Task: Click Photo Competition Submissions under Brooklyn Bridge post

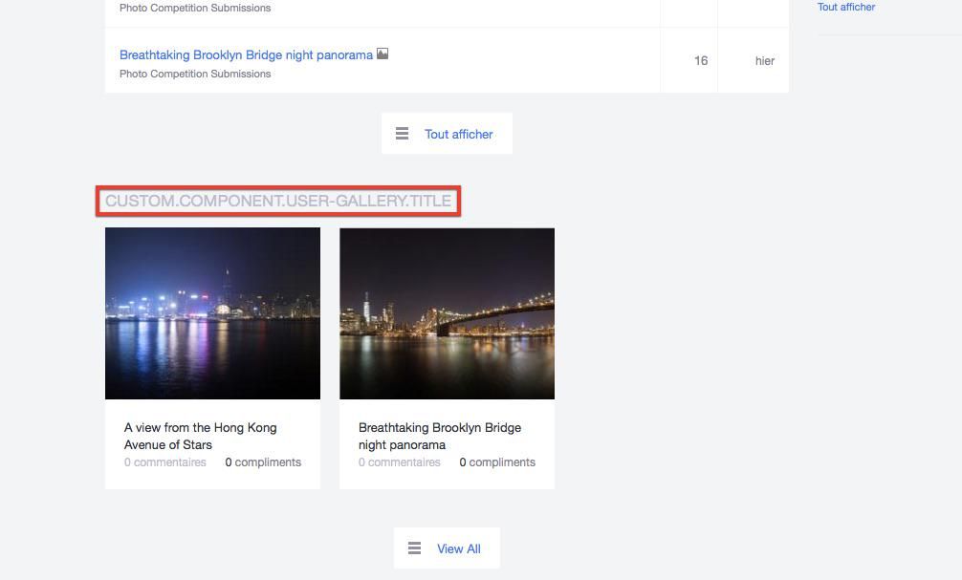Action: [x=195, y=74]
